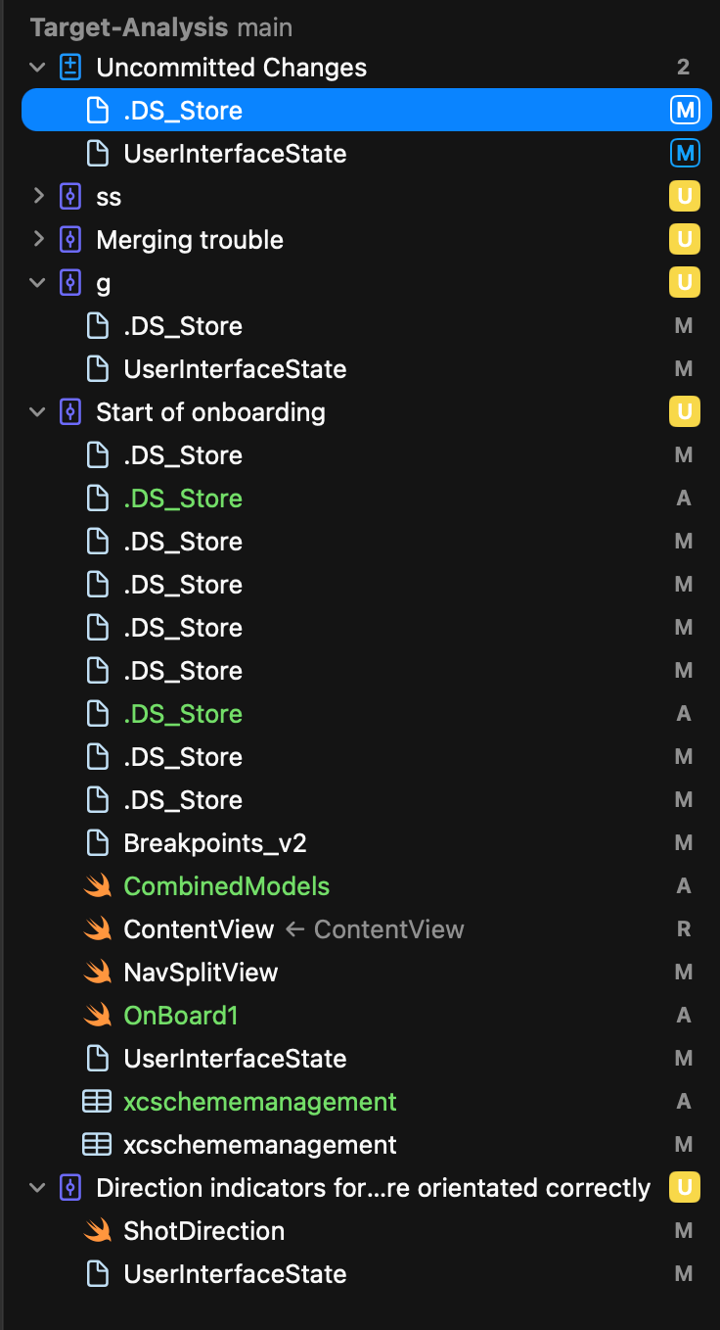This screenshot has width=720, height=1330.
Task: Click the green xcschememanagement plist table icon
Action: point(97,1102)
